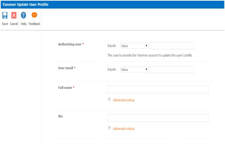
Task: Open the User email Value dropdown
Action: tap(134, 70)
